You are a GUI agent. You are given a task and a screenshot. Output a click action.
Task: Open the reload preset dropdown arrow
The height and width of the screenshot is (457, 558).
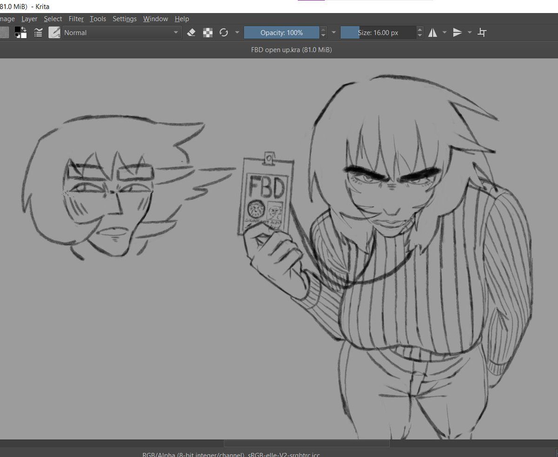tap(237, 33)
